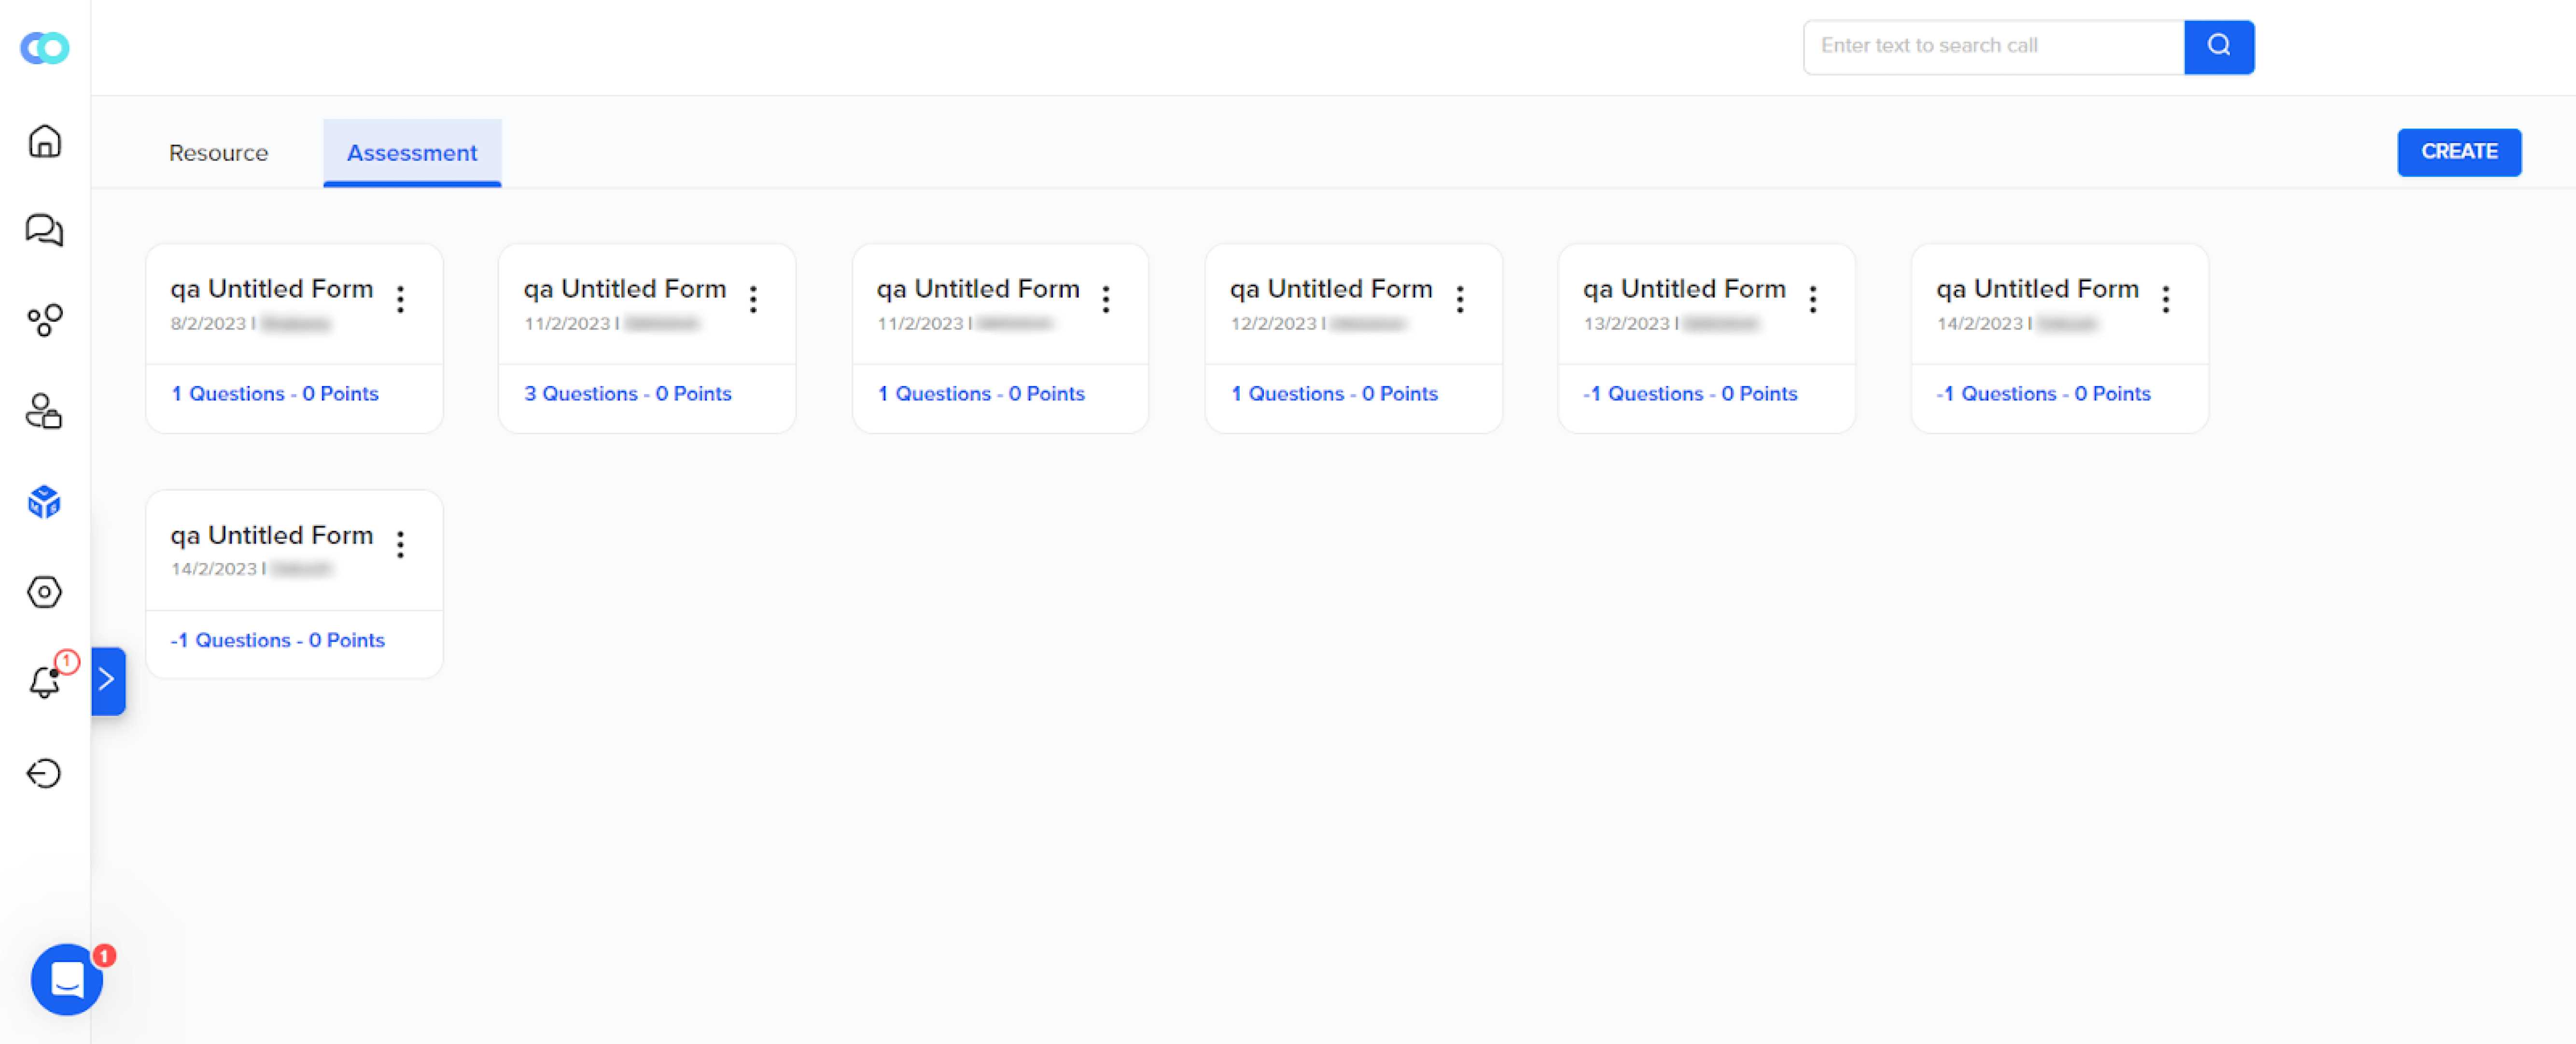Screen dimensions: 2576x1044
Task: Click the three-circles groups sidebar icon
Action: [44, 321]
